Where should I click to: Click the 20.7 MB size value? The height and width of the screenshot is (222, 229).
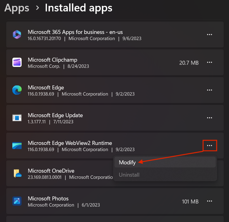[x=189, y=63]
